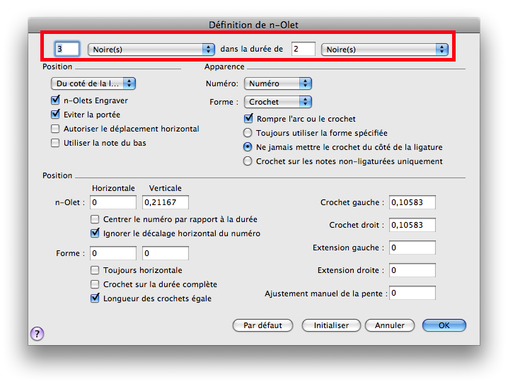Check 'Utiliser la note du bas'
508x384 pixels.
click(56, 143)
